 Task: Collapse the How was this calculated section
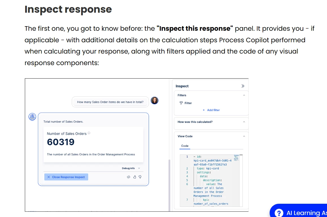coord(244,122)
